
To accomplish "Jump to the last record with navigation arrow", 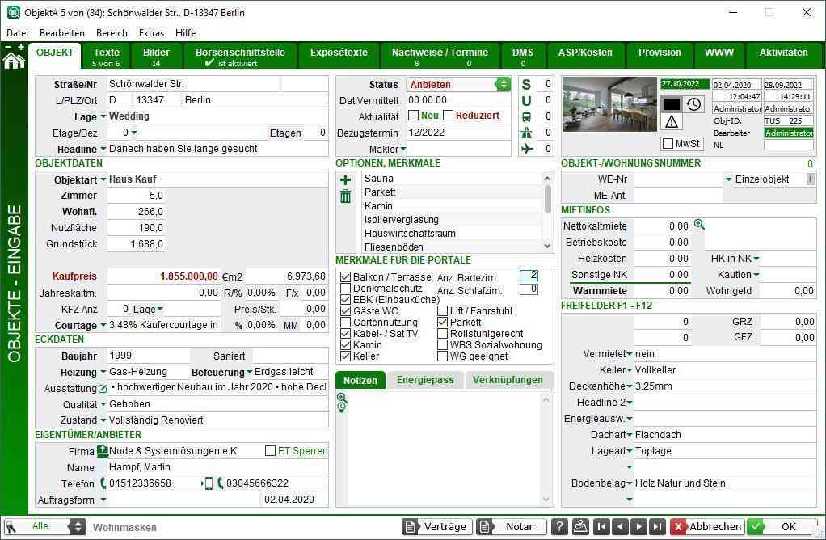I will coord(657,527).
